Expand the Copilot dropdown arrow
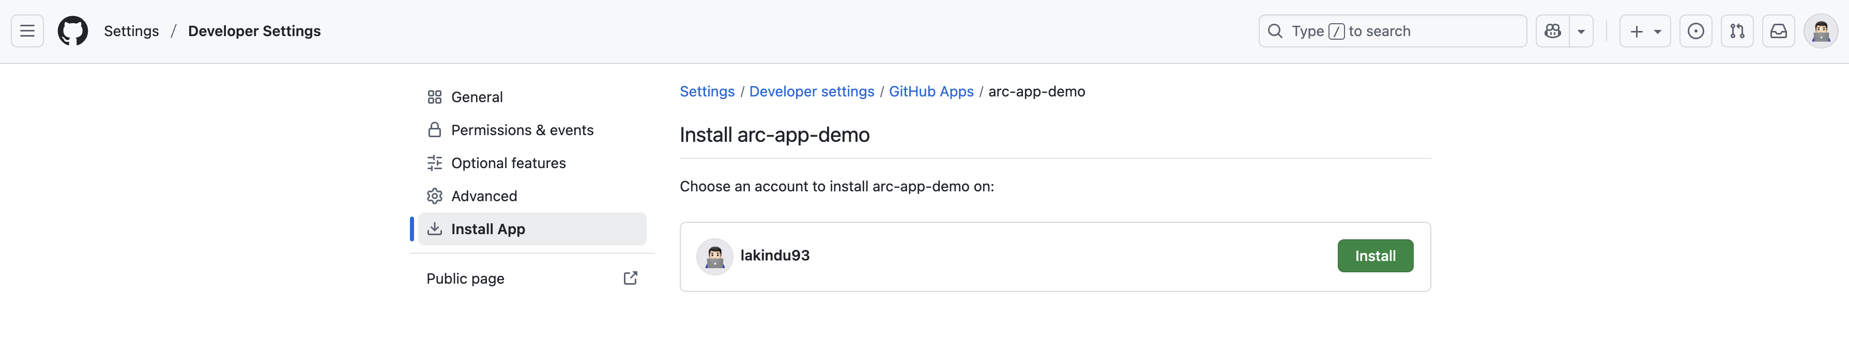Viewport: 1849px width, 344px height. point(1581,31)
